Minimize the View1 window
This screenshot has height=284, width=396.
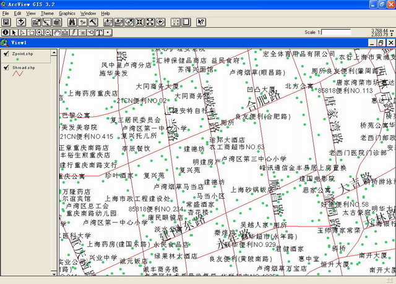click(372, 43)
